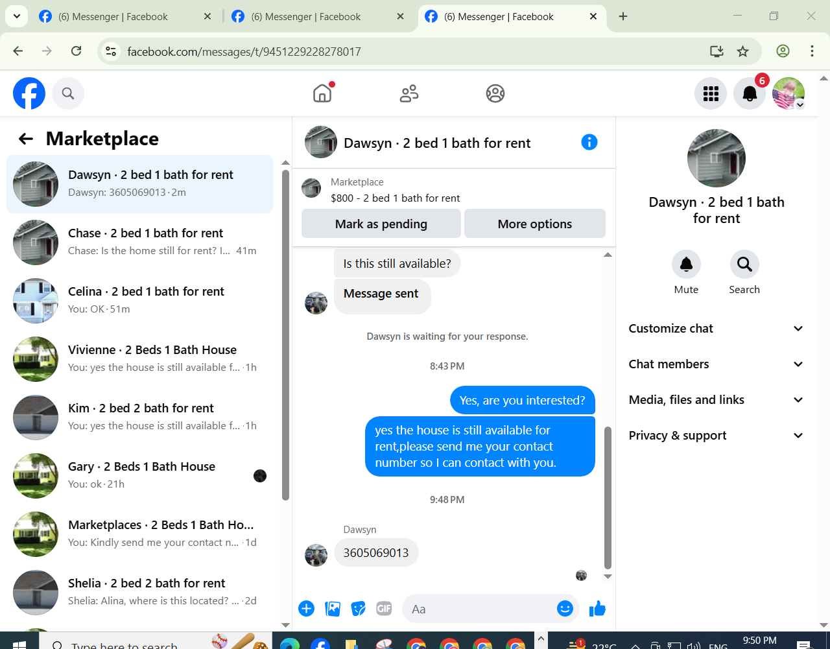Open the notifications bell with 6 badge

pos(750,93)
